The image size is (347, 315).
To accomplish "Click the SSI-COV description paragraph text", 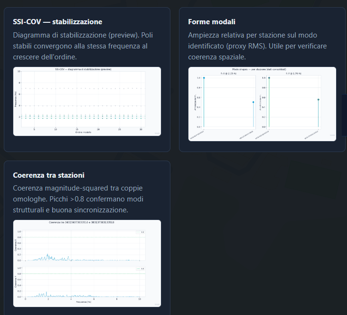I will click(83, 46).
